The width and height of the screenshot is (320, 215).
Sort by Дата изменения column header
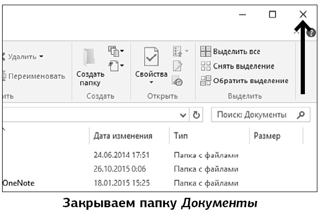pos(123,136)
